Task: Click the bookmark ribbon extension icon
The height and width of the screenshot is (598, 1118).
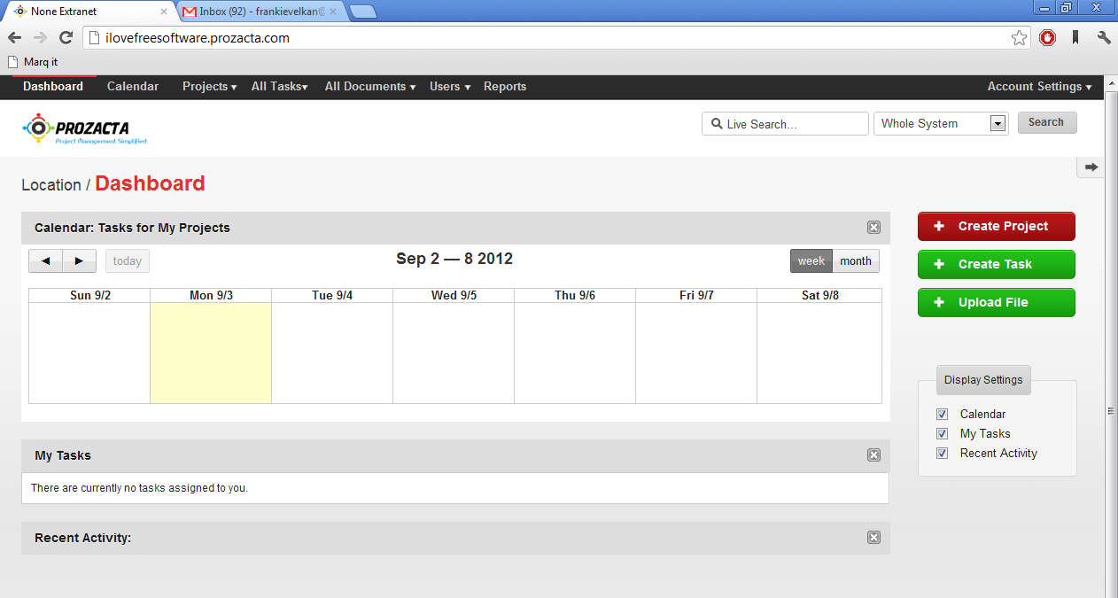Action: 1075,38
